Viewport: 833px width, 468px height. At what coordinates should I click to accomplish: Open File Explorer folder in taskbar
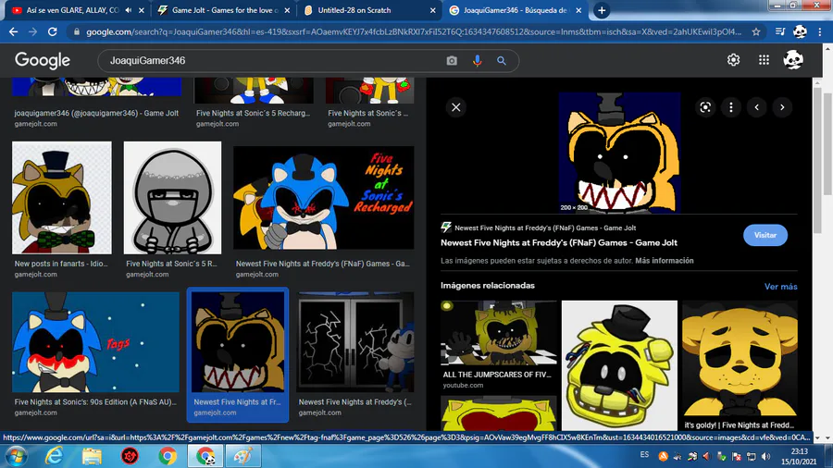tap(92, 456)
